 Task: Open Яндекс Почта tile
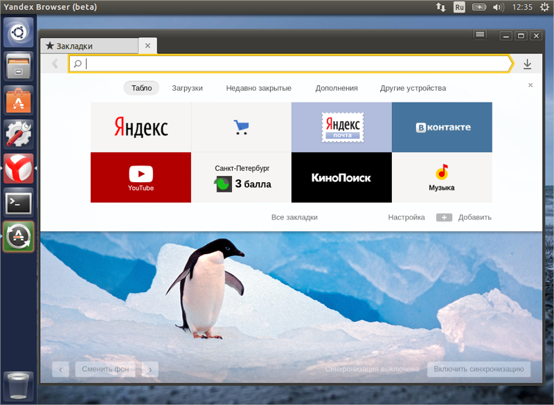[341, 127]
